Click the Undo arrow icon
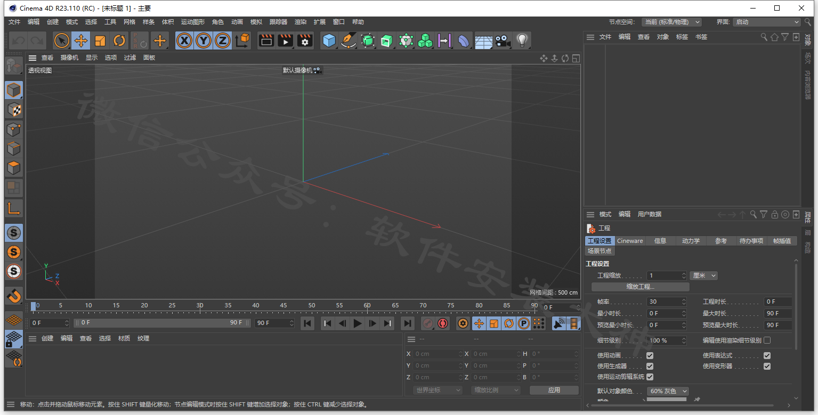This screenshot has width=818, height=415. tap(19, 40)
